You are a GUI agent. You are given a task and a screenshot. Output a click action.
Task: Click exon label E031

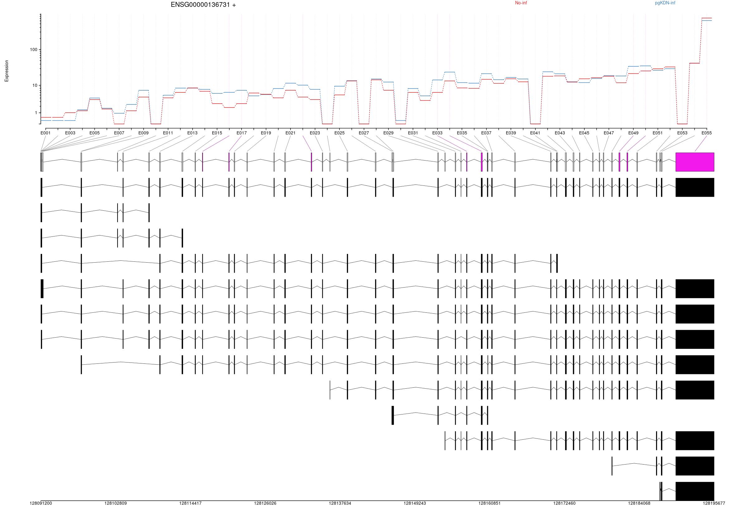[413, 133]
